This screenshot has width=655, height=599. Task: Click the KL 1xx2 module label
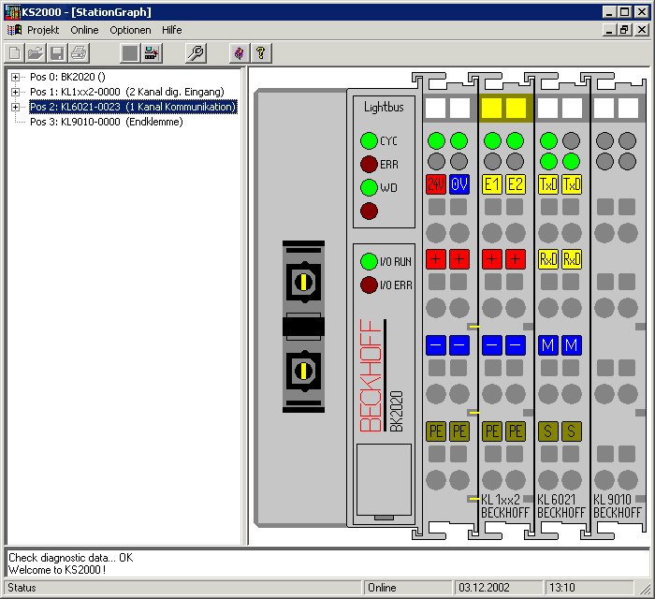pyautogui.click(x=501, y=500)
